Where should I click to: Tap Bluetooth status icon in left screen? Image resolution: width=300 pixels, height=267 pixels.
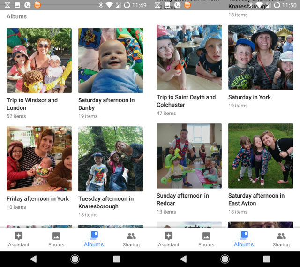pyautogui.click(x=101, y=5)
